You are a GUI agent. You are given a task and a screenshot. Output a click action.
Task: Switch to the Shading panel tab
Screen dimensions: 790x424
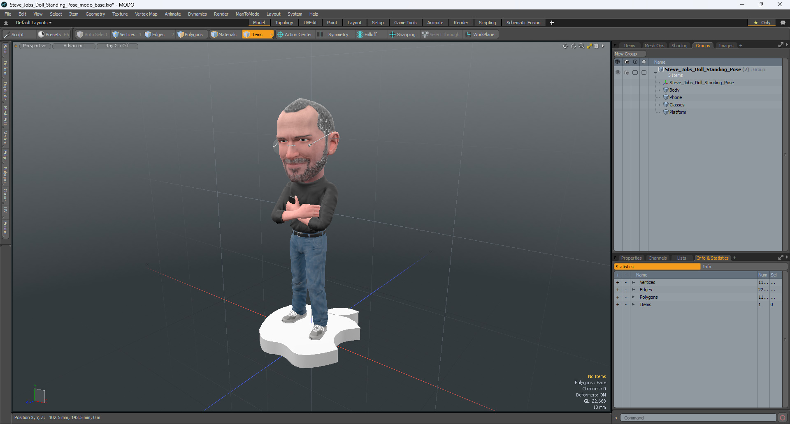coord(679,46)
